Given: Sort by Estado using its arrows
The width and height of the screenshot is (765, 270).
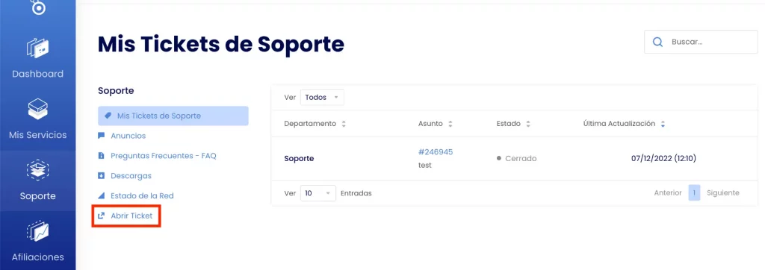Looking at the screenshot, I should coord(528,124).
